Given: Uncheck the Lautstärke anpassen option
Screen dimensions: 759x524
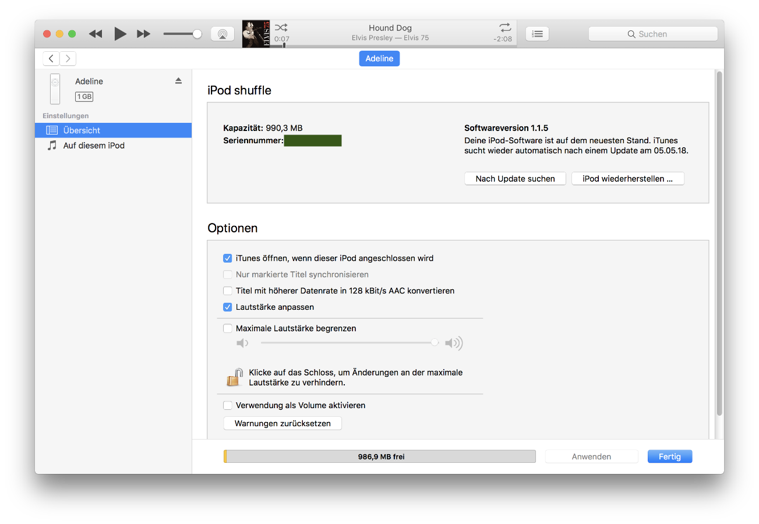Looking at the screenshot, I should [228, 307].
